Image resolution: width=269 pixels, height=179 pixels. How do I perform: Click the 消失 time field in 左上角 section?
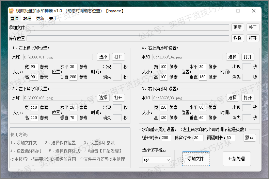coord(117,77)
